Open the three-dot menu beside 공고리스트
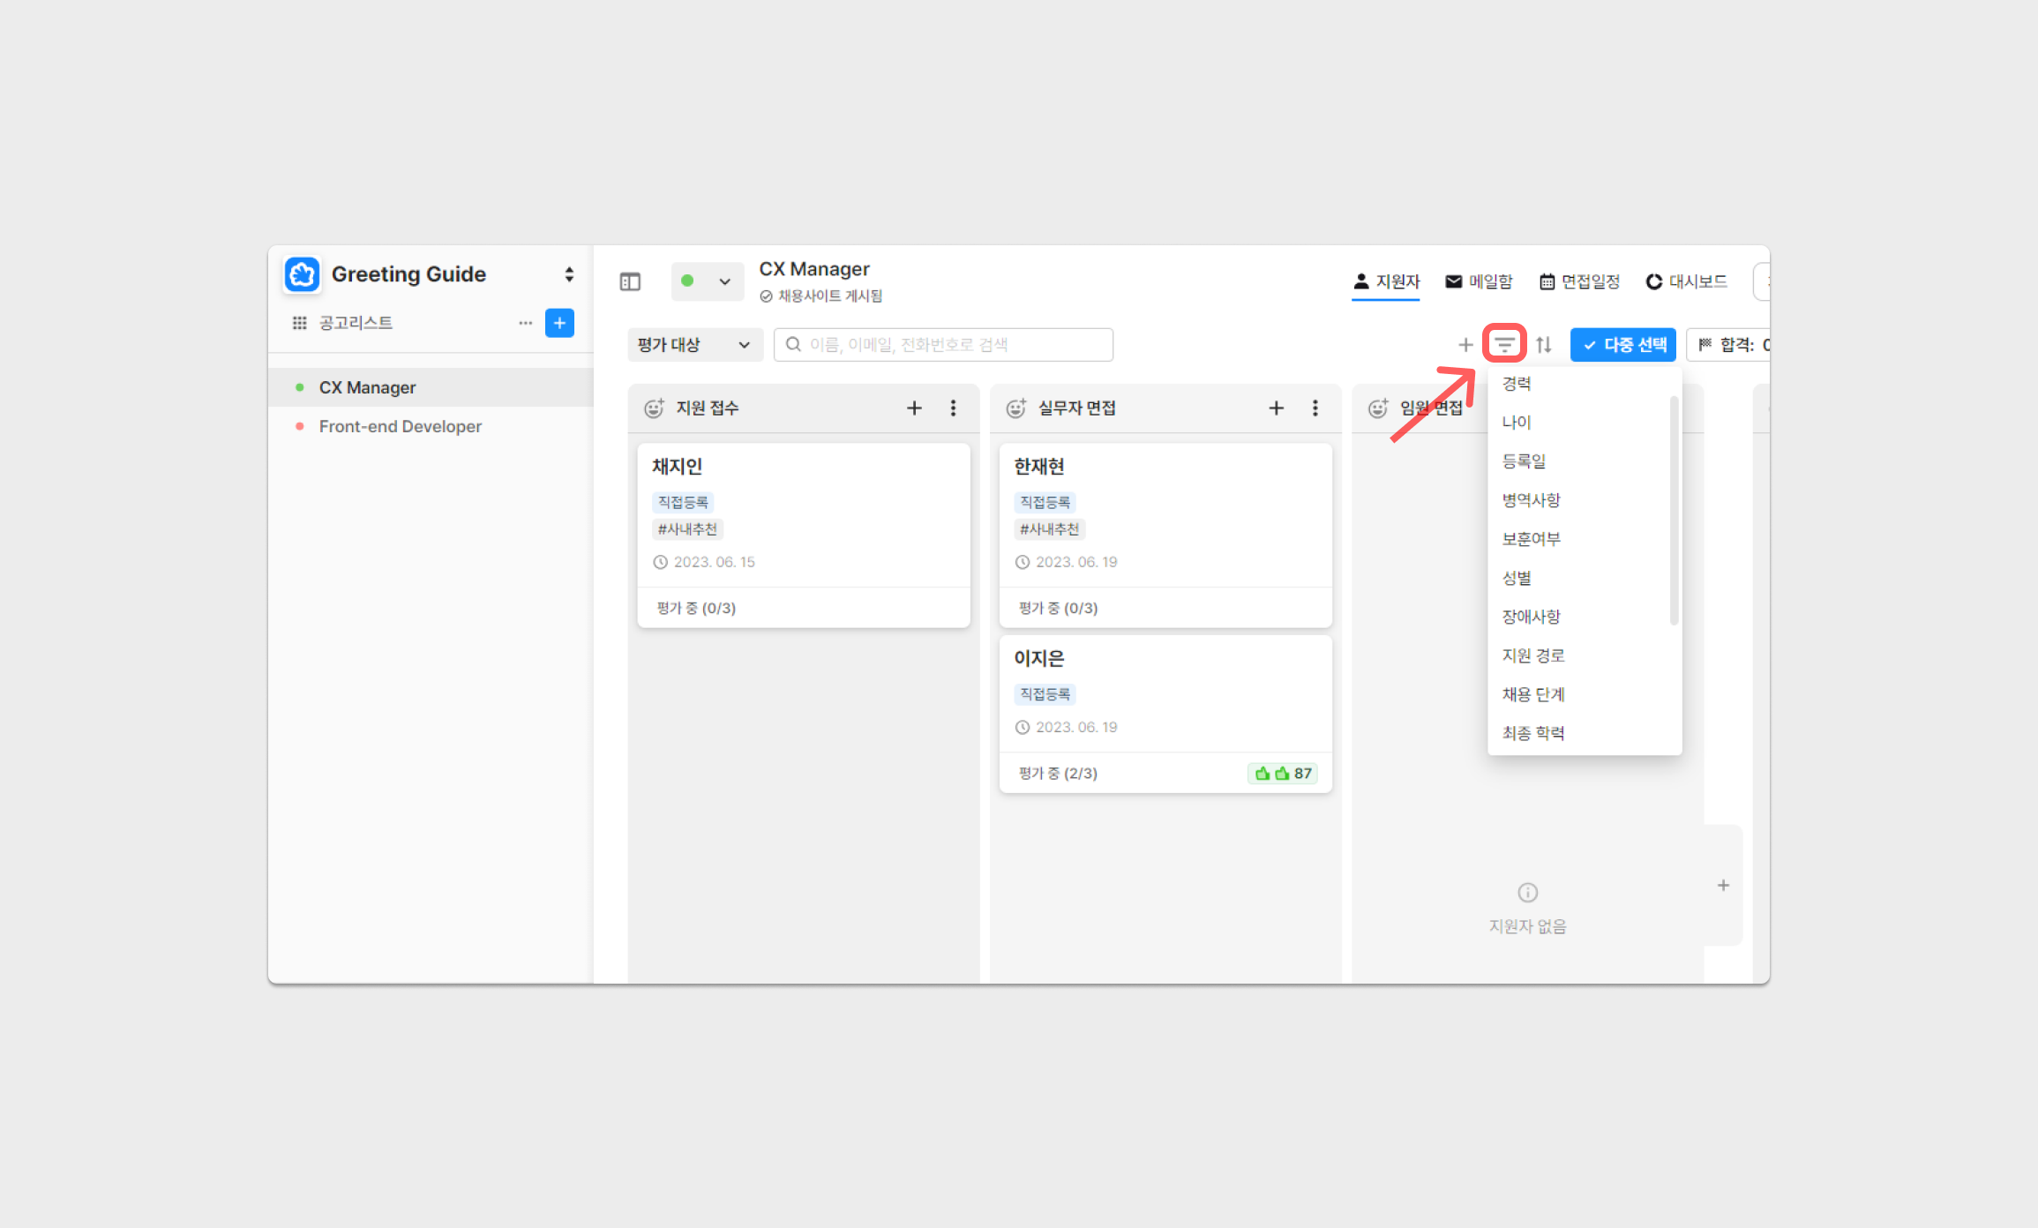The image size is (2038, 1228). pos(525,323)
